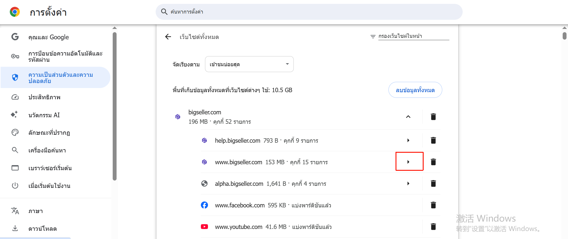
Task: Click the กรองเว็บไซต์ในหน้า filter field
Action: [413, 36]
